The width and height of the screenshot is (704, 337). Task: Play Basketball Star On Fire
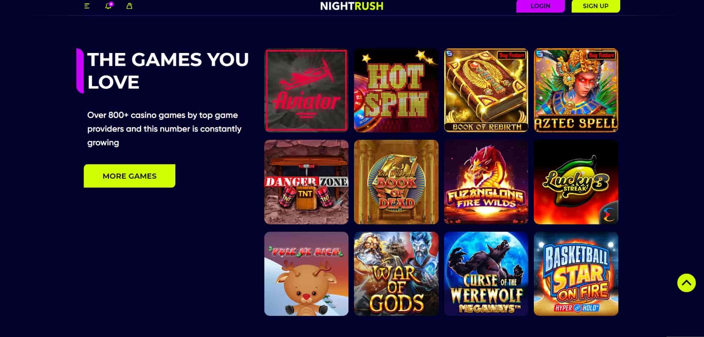[x=576, y=274]
